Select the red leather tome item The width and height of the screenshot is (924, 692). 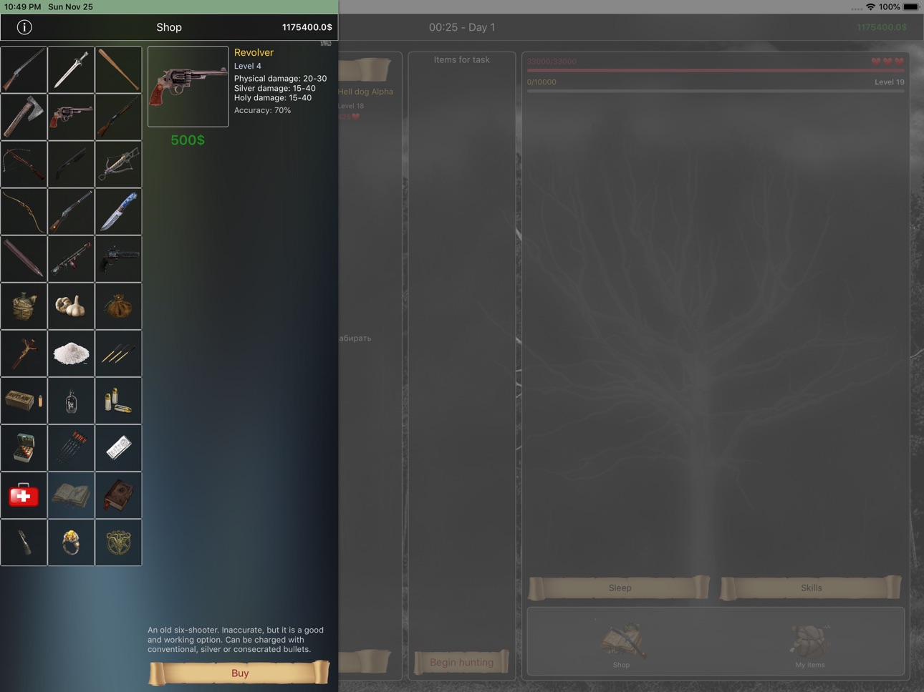[x=118, y=494]
